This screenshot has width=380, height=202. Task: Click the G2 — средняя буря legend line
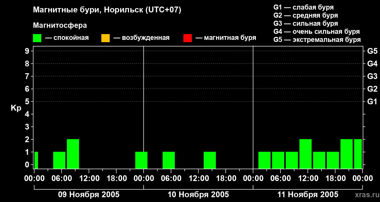306,15
